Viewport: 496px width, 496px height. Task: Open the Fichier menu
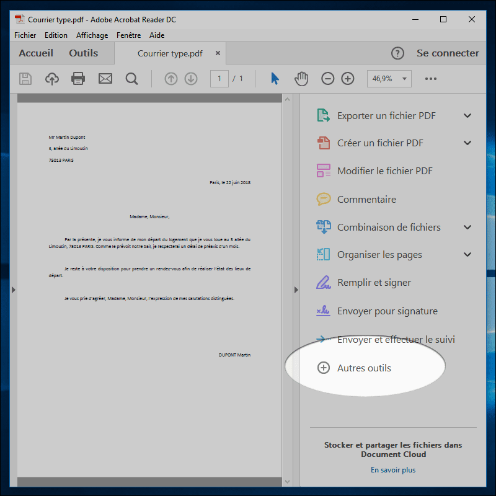25,35
